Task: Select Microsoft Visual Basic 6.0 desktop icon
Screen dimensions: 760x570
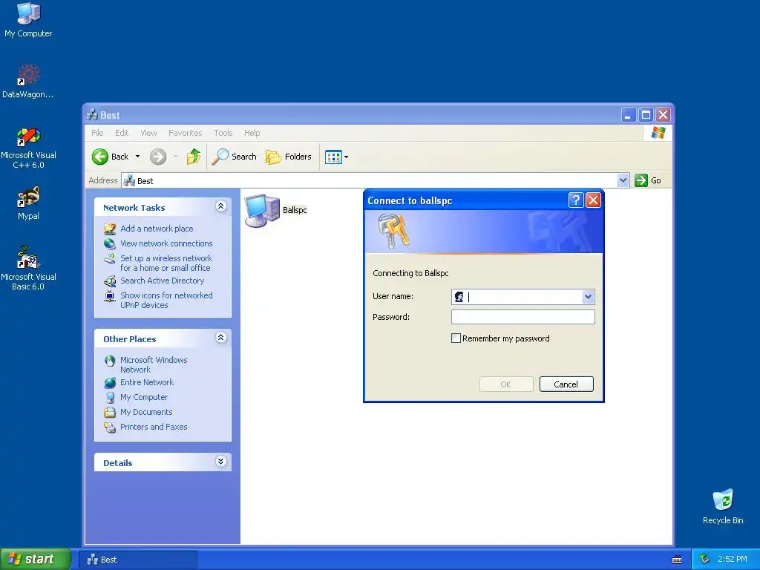Action: pos(28,268)
